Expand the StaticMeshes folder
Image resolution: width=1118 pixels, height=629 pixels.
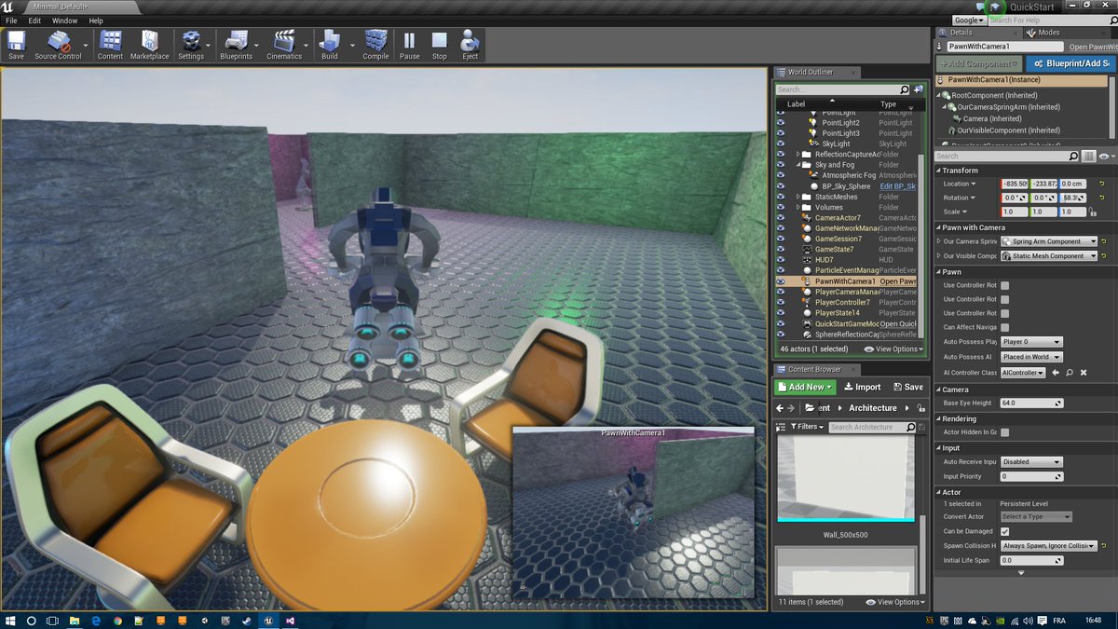pyautogui.click(x=798, y=197)
